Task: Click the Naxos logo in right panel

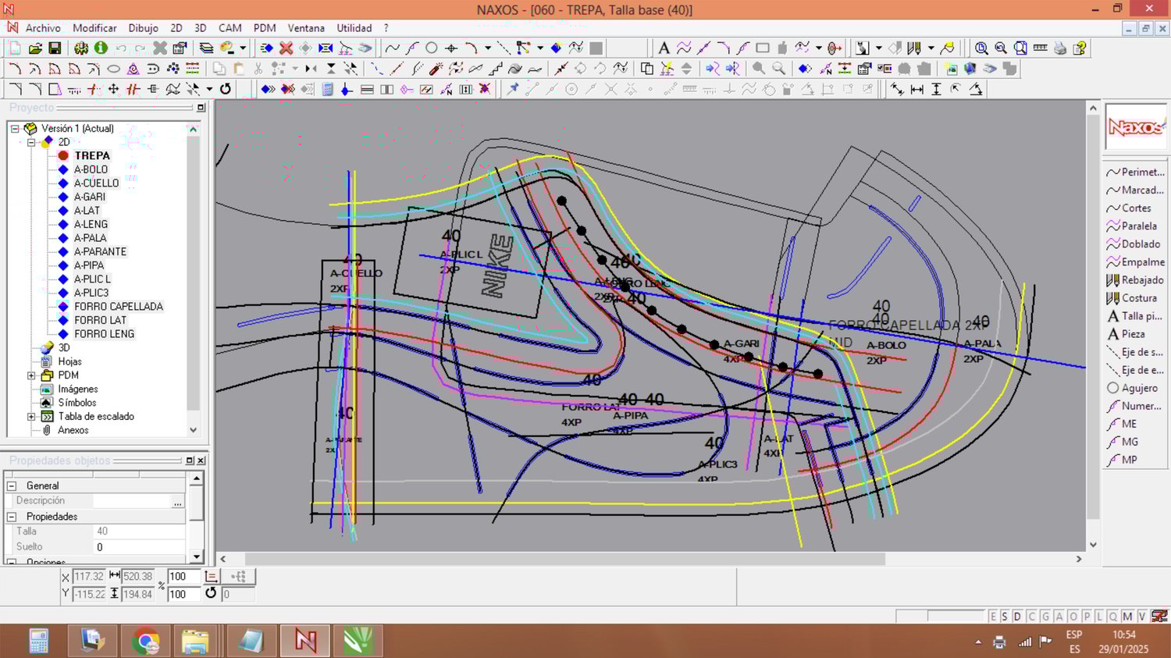Action: (x=1135, y=126)
